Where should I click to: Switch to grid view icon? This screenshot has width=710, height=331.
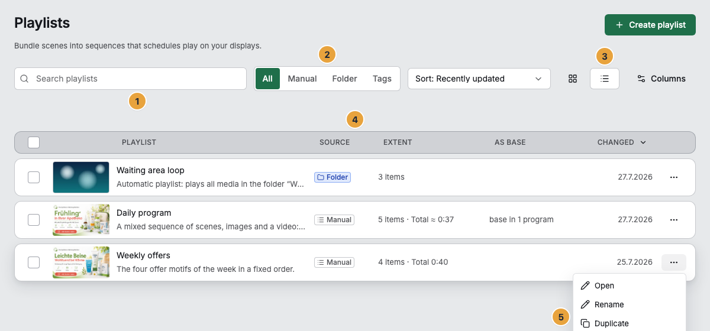pos(573,79)
